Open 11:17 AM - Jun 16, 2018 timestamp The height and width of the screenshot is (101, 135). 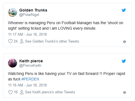[27, 35]
